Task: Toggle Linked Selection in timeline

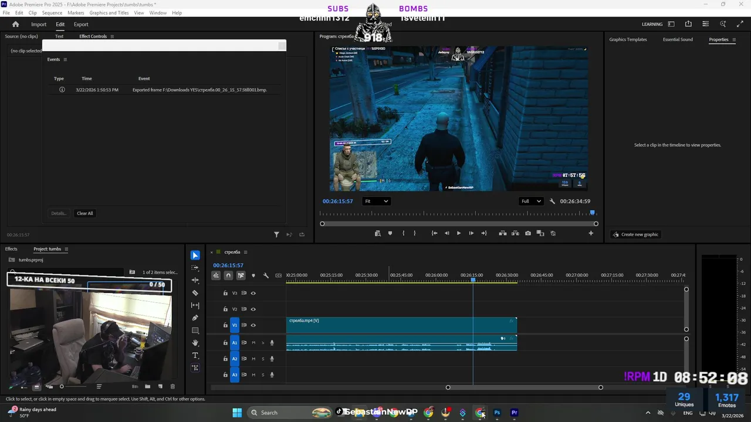Action: (241, 275)
